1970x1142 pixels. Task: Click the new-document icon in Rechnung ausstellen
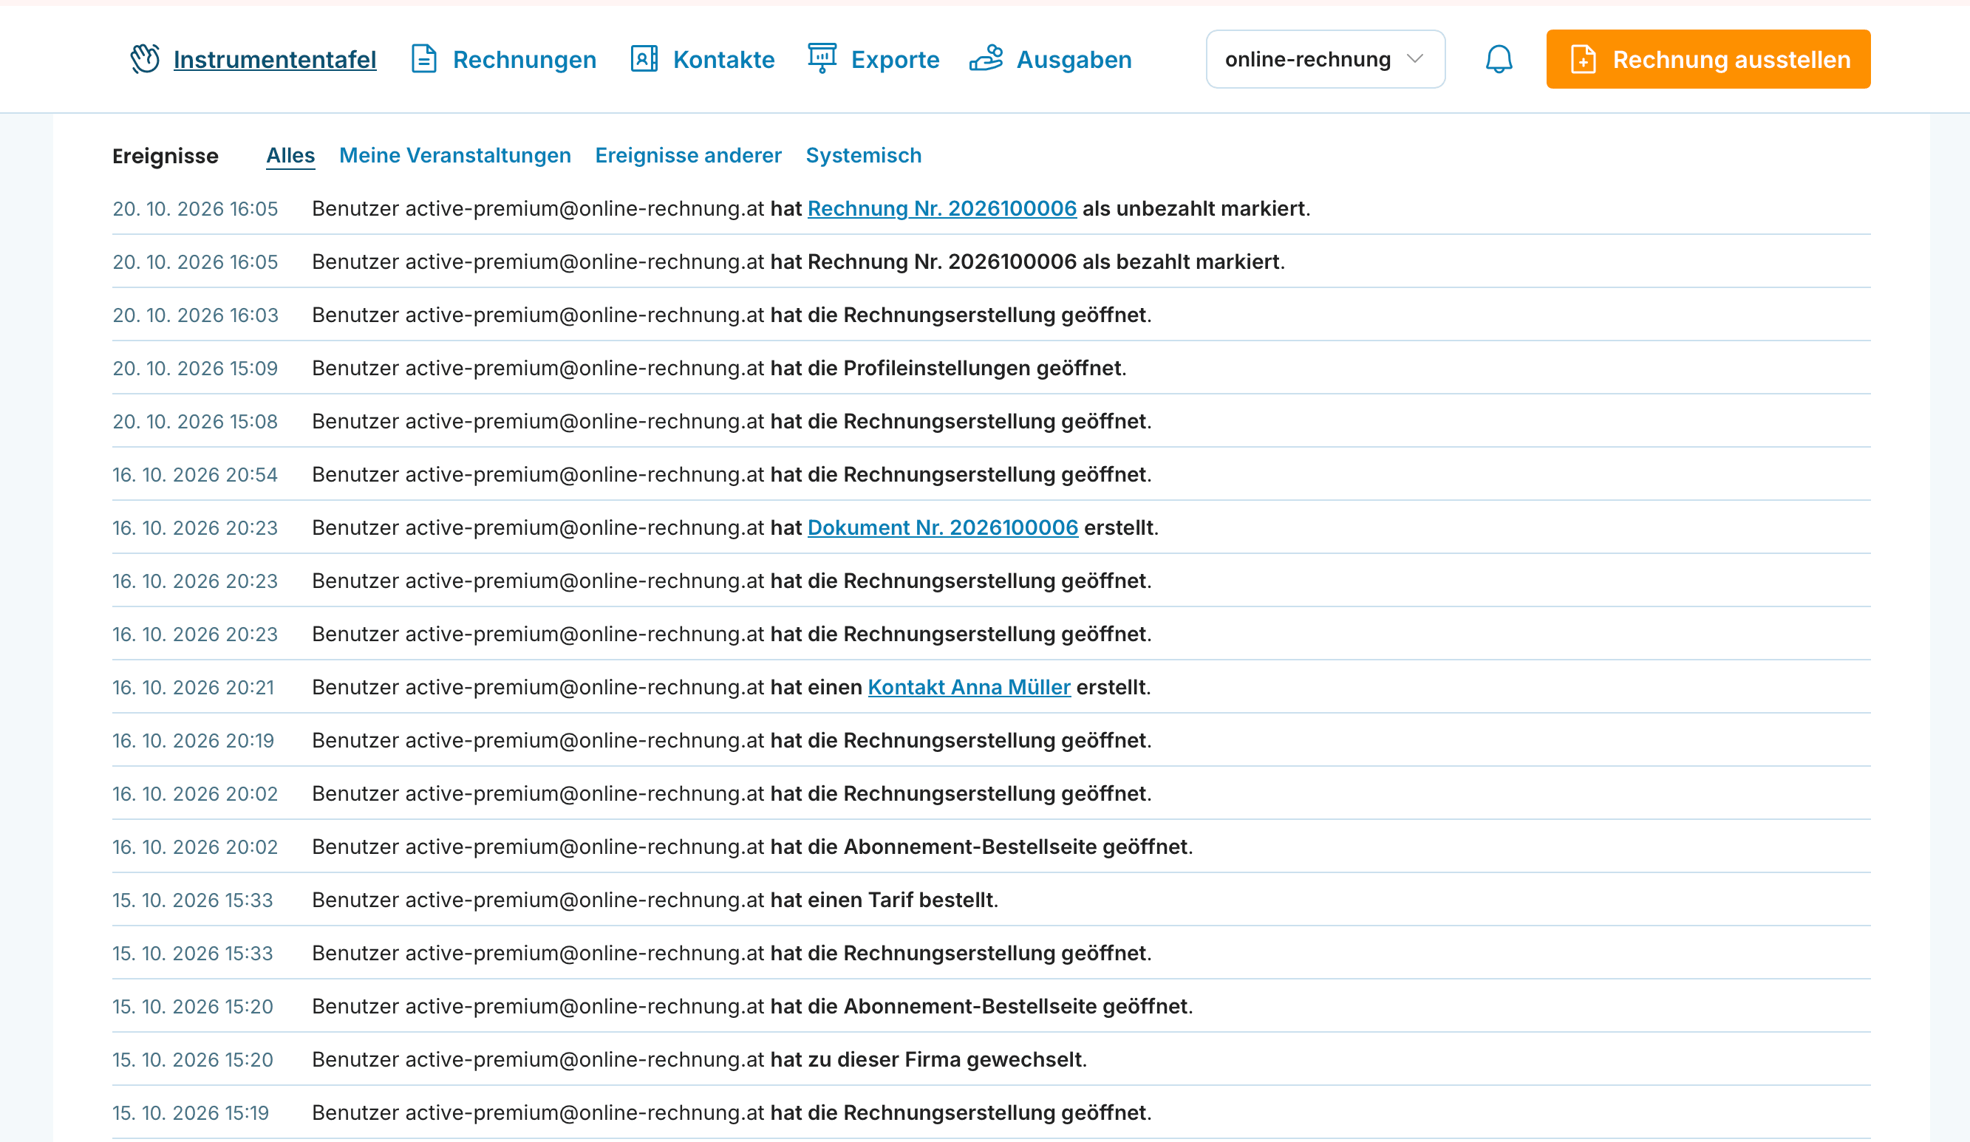pyautogui.click(x=1583, y=59)
